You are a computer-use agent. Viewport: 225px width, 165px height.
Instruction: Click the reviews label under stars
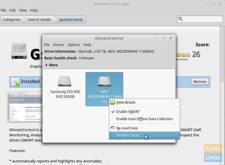(x=182, y=59)
